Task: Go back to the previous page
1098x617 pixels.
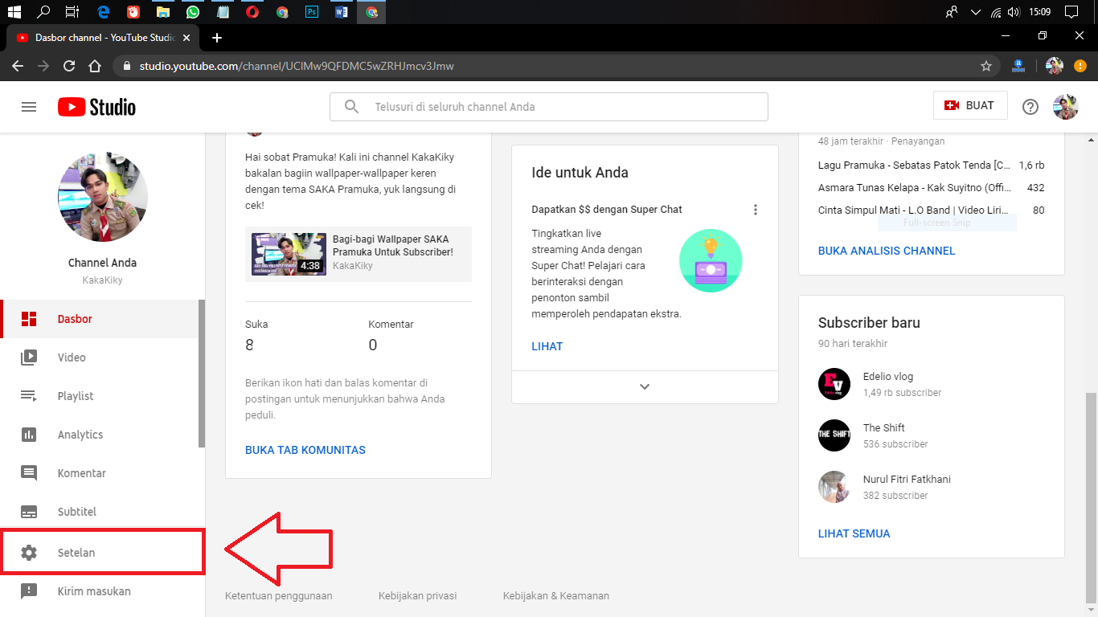Action: (x=18, y=66)
